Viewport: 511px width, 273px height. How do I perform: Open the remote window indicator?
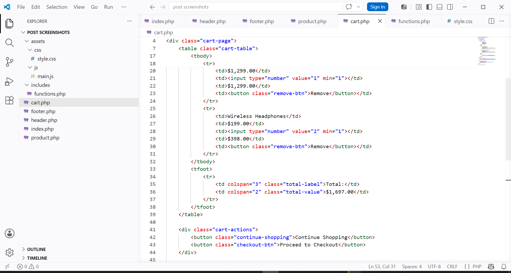[x=7, y=266]
